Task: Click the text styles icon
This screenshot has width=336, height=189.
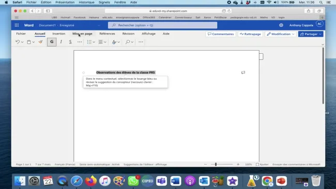Action: pos(114,42)
